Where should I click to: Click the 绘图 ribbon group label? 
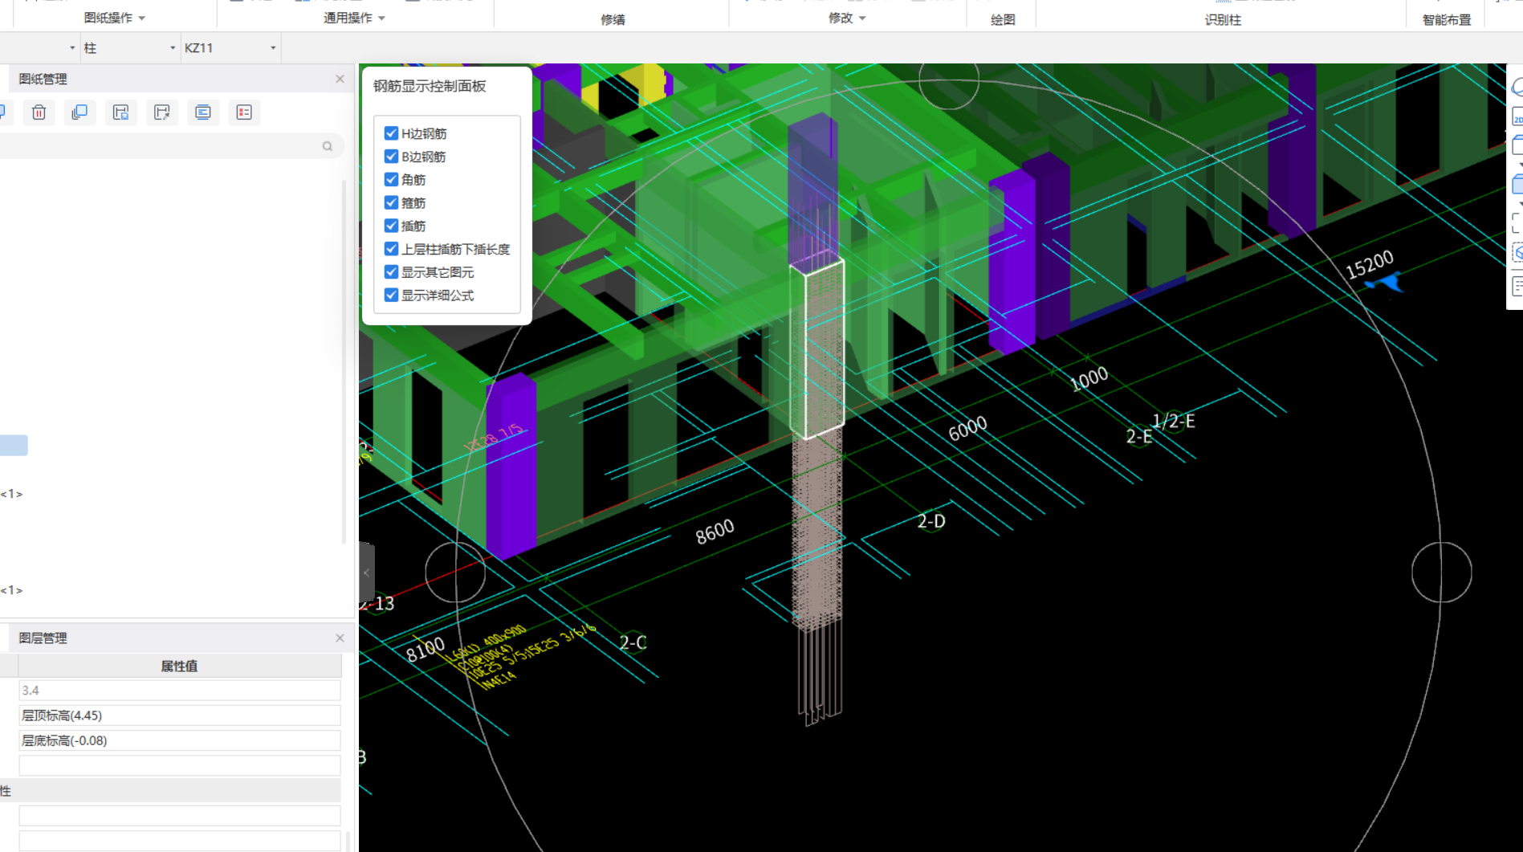[x=1003, y=19]
